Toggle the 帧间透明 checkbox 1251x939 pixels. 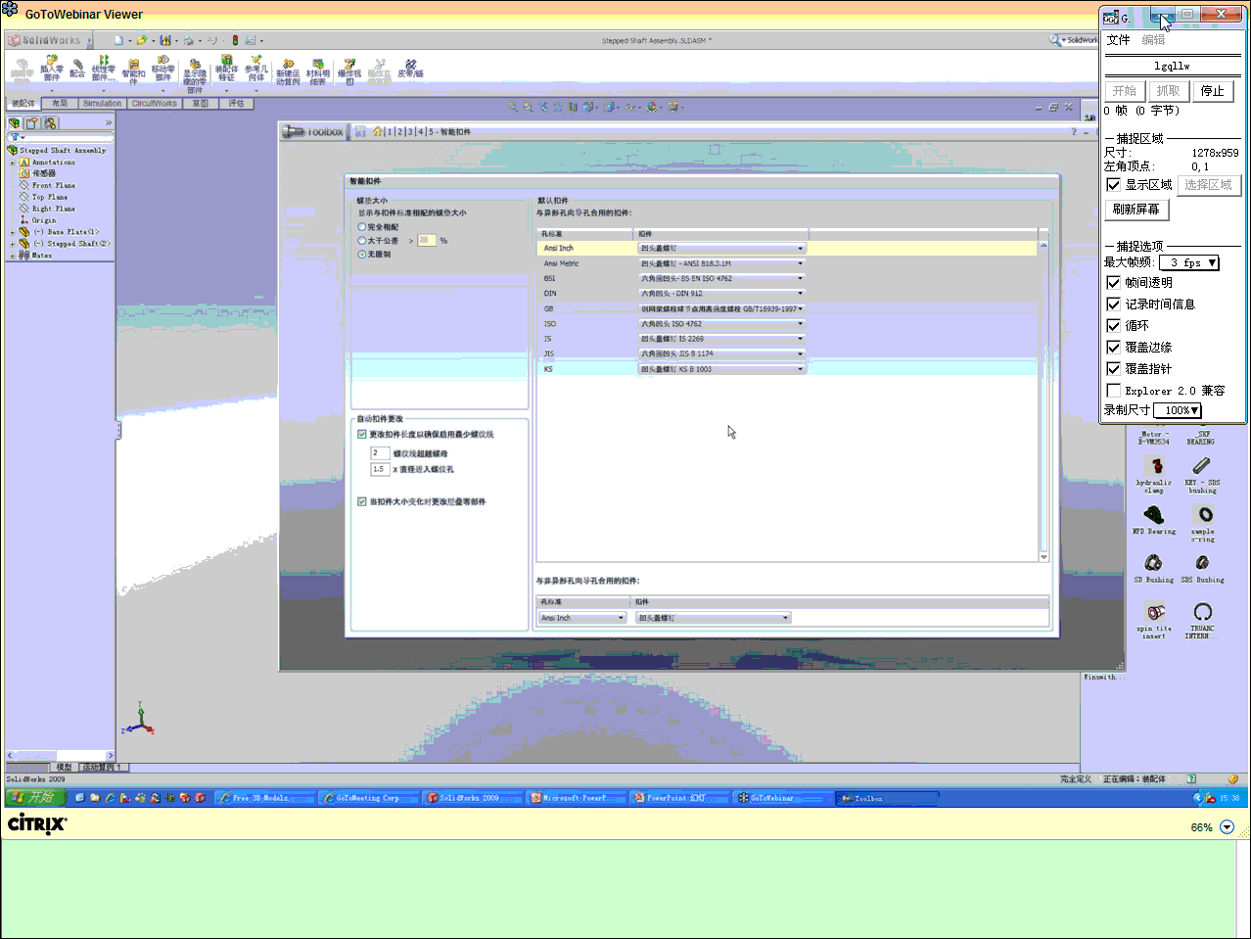[1113, 282]
